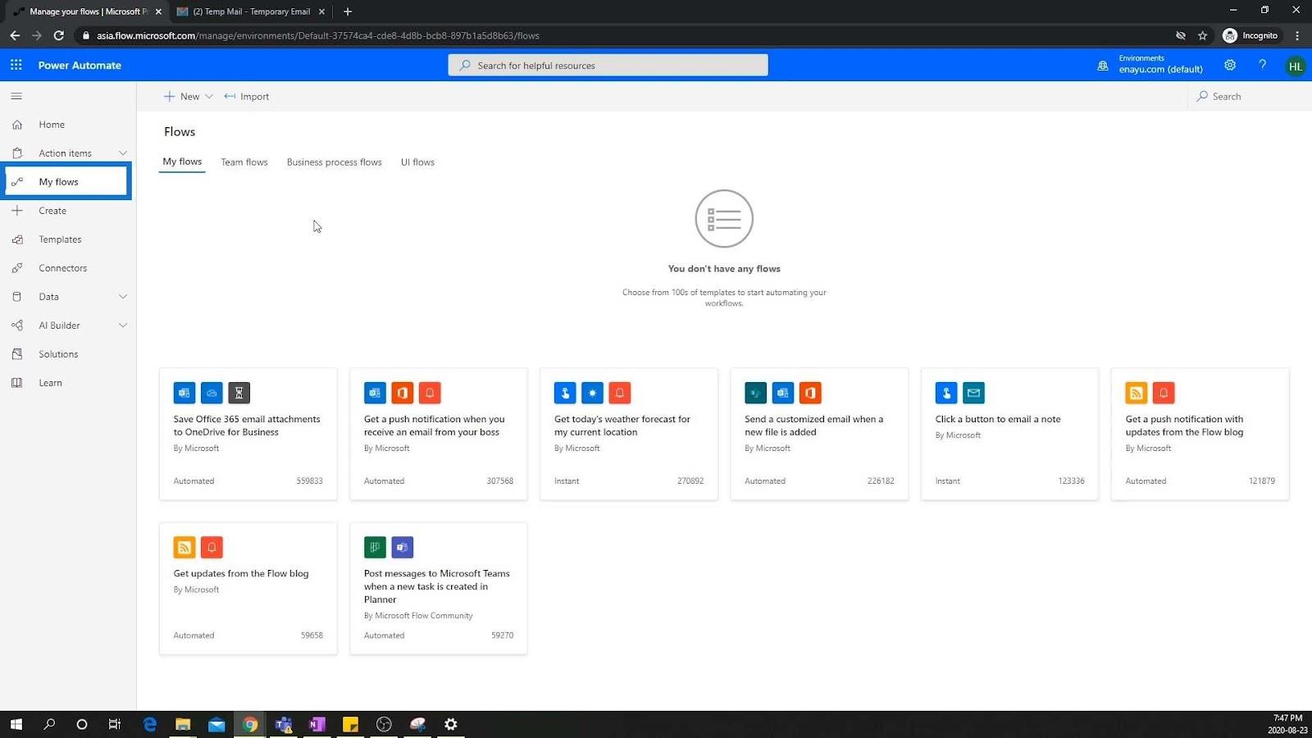Open the UI flows tab
Viewport: 1312px width, 738px height.
click(x=417, y=162)
